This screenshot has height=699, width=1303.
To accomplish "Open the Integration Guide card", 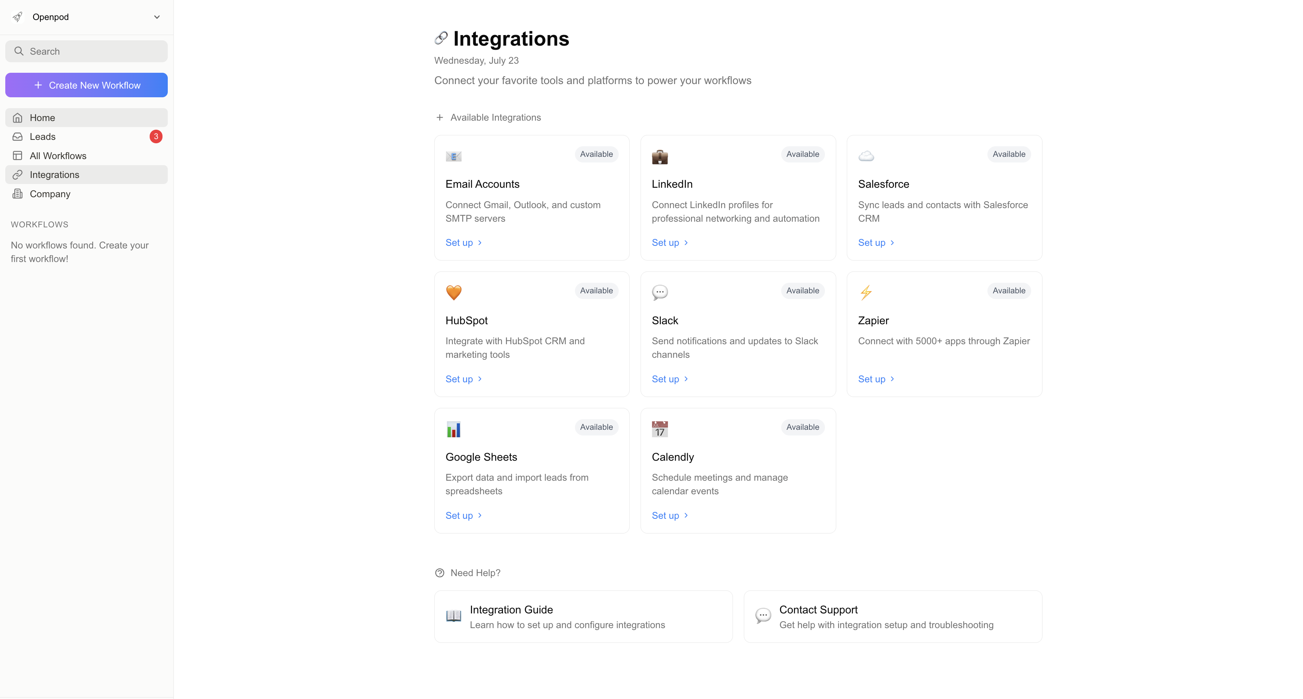I will tap(583, 616).
